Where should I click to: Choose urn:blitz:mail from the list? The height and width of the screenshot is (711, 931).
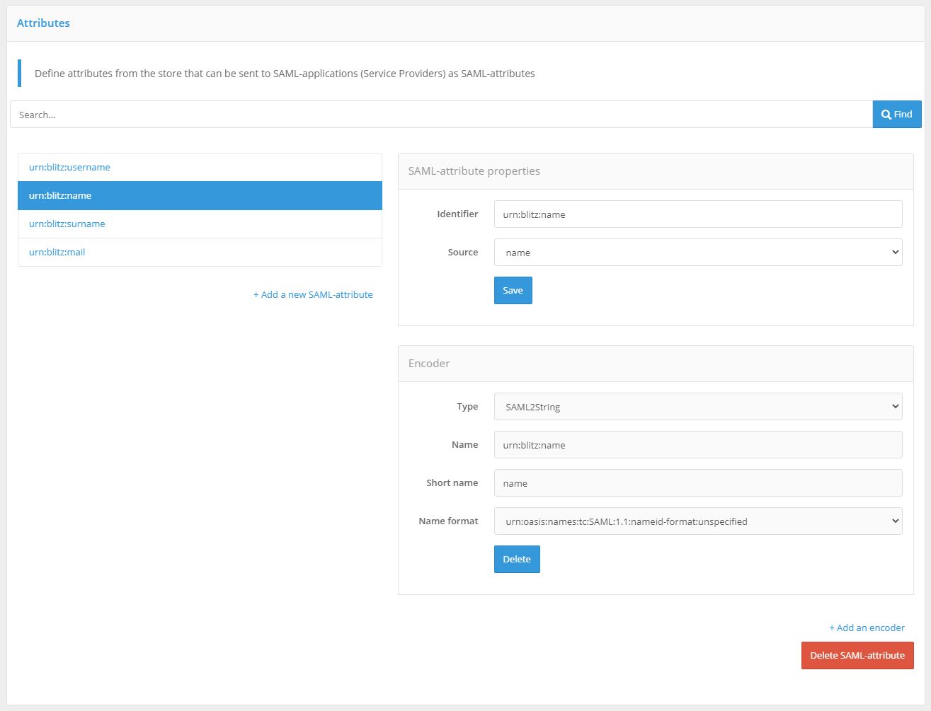coord(57,253)
